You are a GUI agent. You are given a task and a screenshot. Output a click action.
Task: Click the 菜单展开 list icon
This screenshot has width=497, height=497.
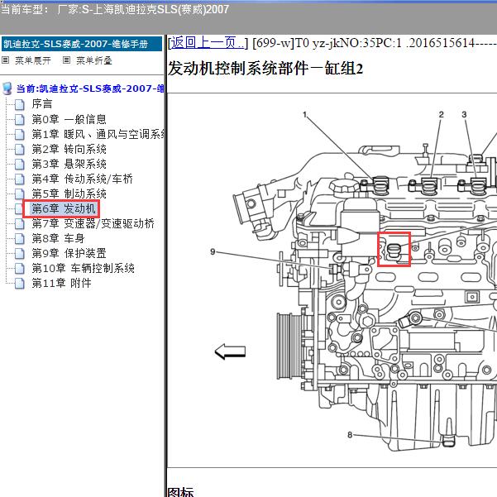point(6,60)
